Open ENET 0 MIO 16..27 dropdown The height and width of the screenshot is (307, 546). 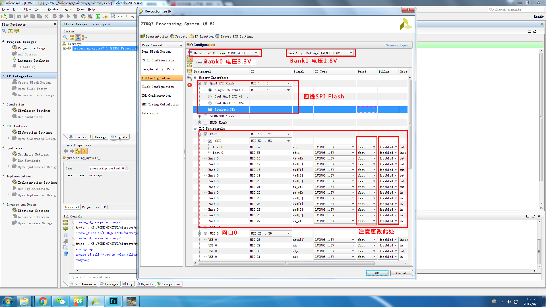(x=271, y=134)
